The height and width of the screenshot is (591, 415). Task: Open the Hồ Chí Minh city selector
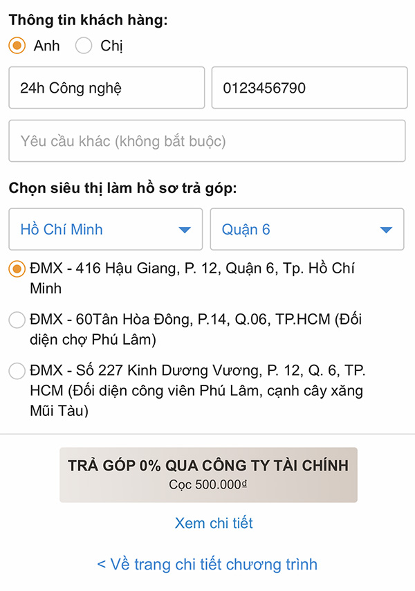point(105,229)
